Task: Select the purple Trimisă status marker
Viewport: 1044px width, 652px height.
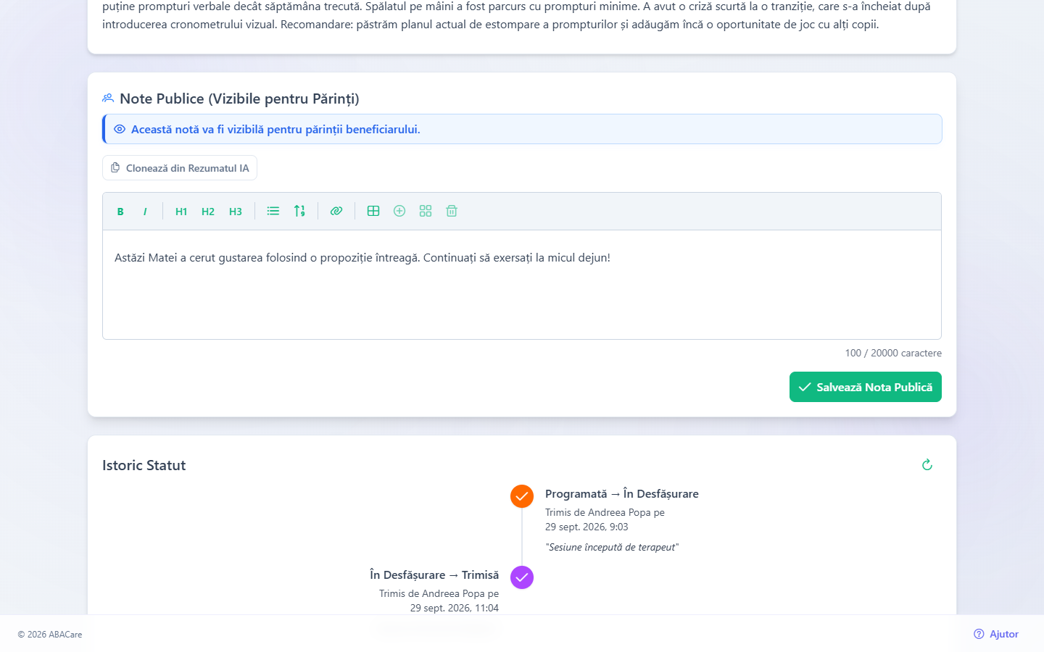Action: click(x=522, y=577)
